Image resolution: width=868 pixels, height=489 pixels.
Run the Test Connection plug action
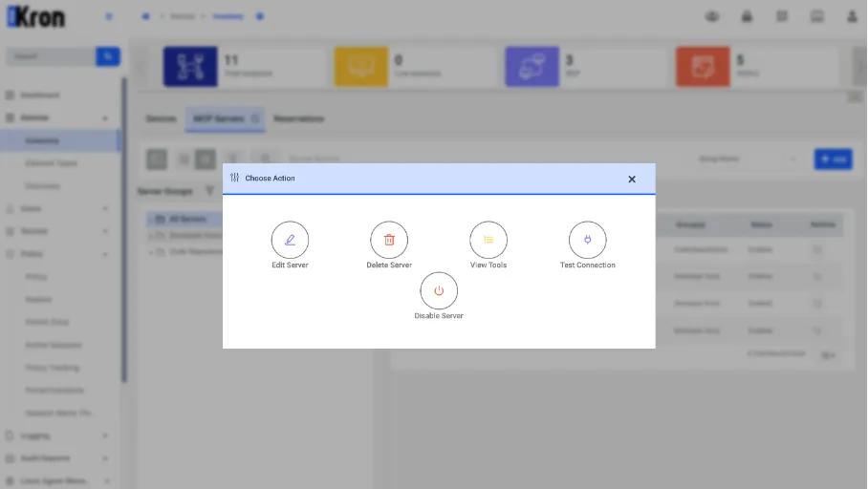(587, 240)
